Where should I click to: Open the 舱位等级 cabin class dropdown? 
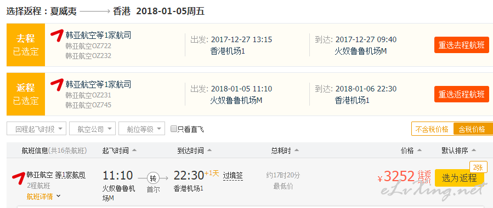click(x=141, y=129)
